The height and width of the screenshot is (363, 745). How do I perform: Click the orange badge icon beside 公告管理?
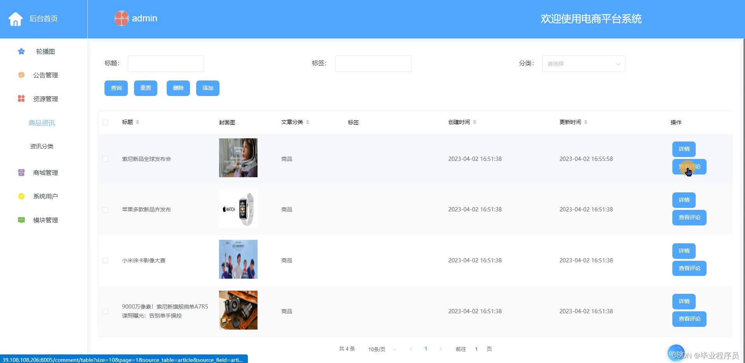coord(21,75)
